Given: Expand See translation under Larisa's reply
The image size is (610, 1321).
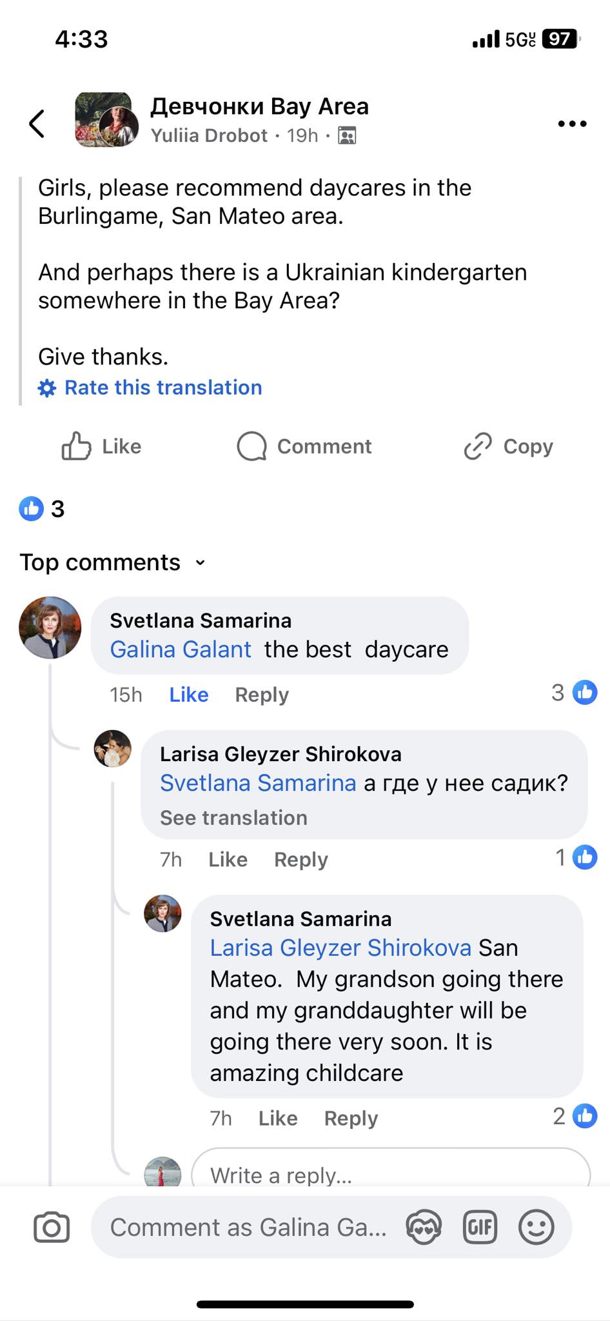Looking at the screenshot, I should (233, 818).
